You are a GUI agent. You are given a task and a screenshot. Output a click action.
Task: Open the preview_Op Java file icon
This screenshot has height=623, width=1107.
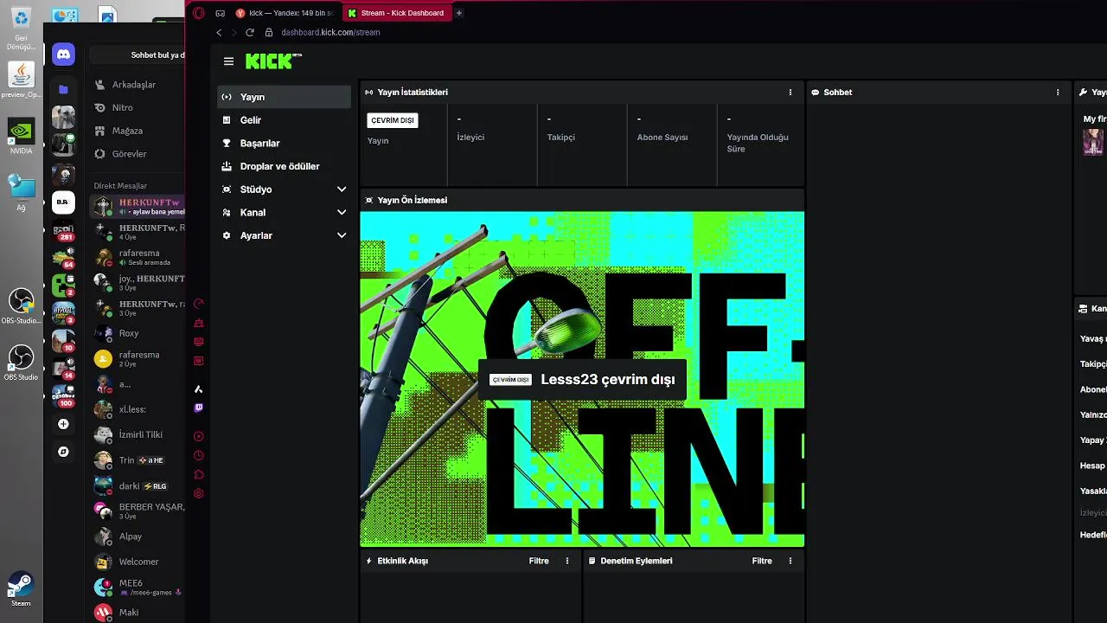pyautogui.click(x=21, y=80)
